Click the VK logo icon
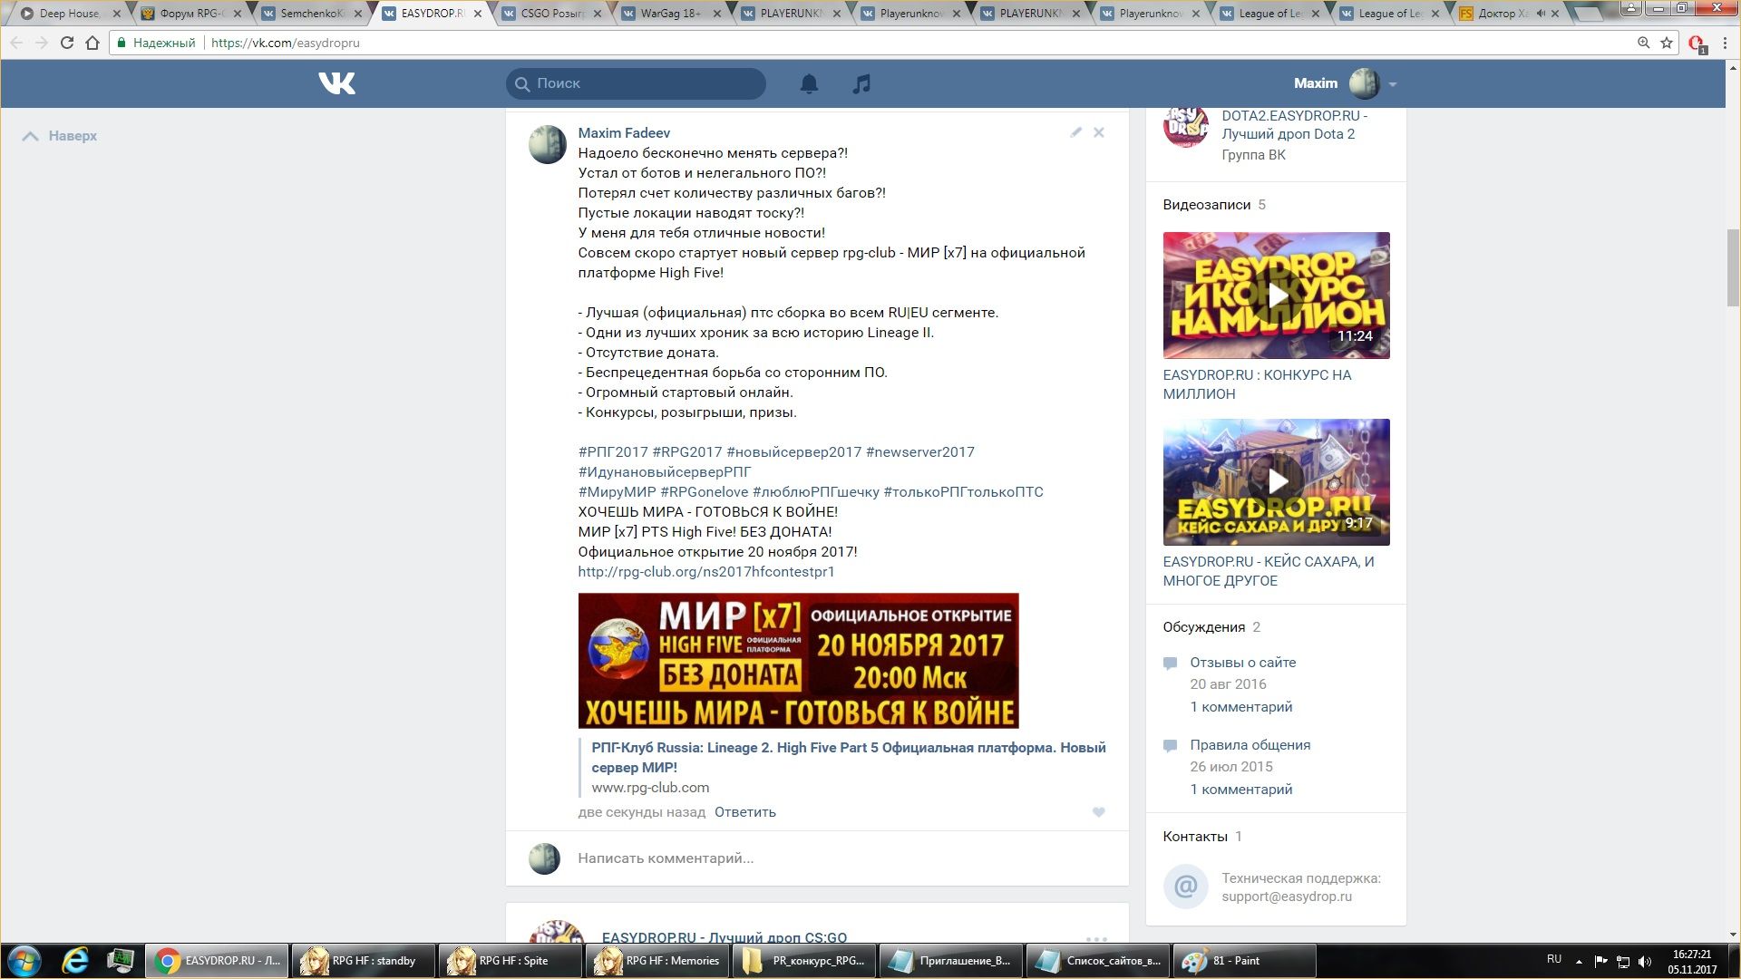The width and height of the screenshot is (1741, 979). tap(336, 83)
